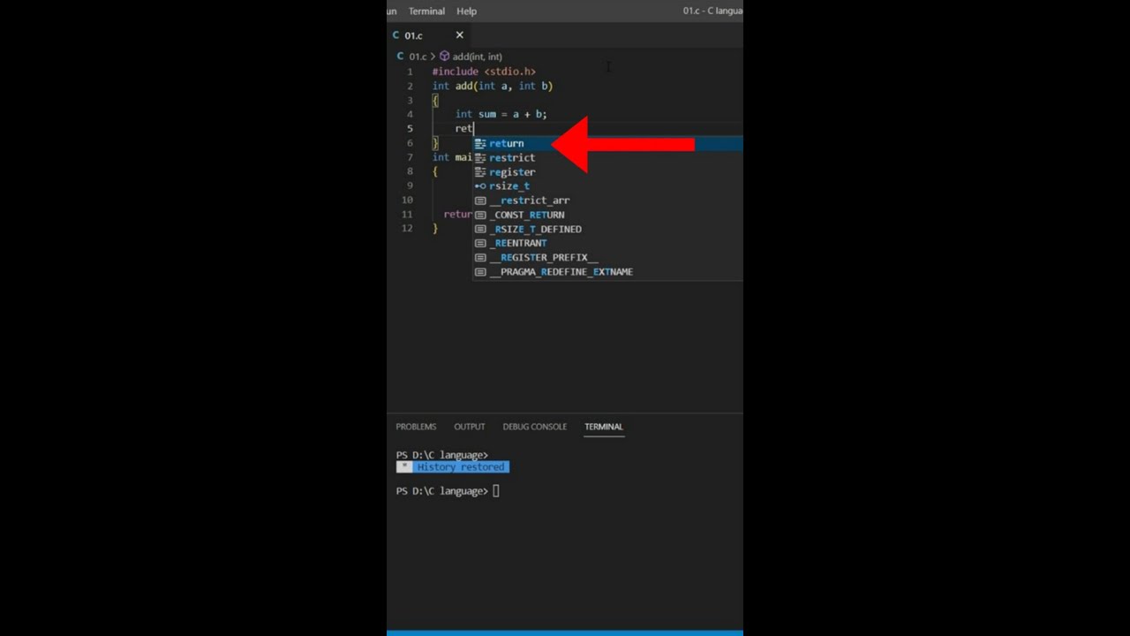Choose the '__PRAGMA_REDEFINE_EXTNAME' suggestion
The height and width of the screenshot is (636, 1130).
pos(607,271)
